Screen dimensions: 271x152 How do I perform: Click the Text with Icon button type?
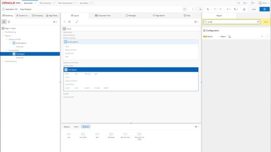tap(125, 135)
